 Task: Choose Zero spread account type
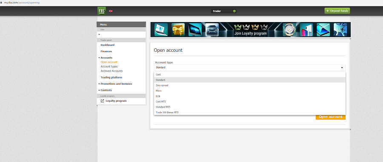tap(250, 85)
